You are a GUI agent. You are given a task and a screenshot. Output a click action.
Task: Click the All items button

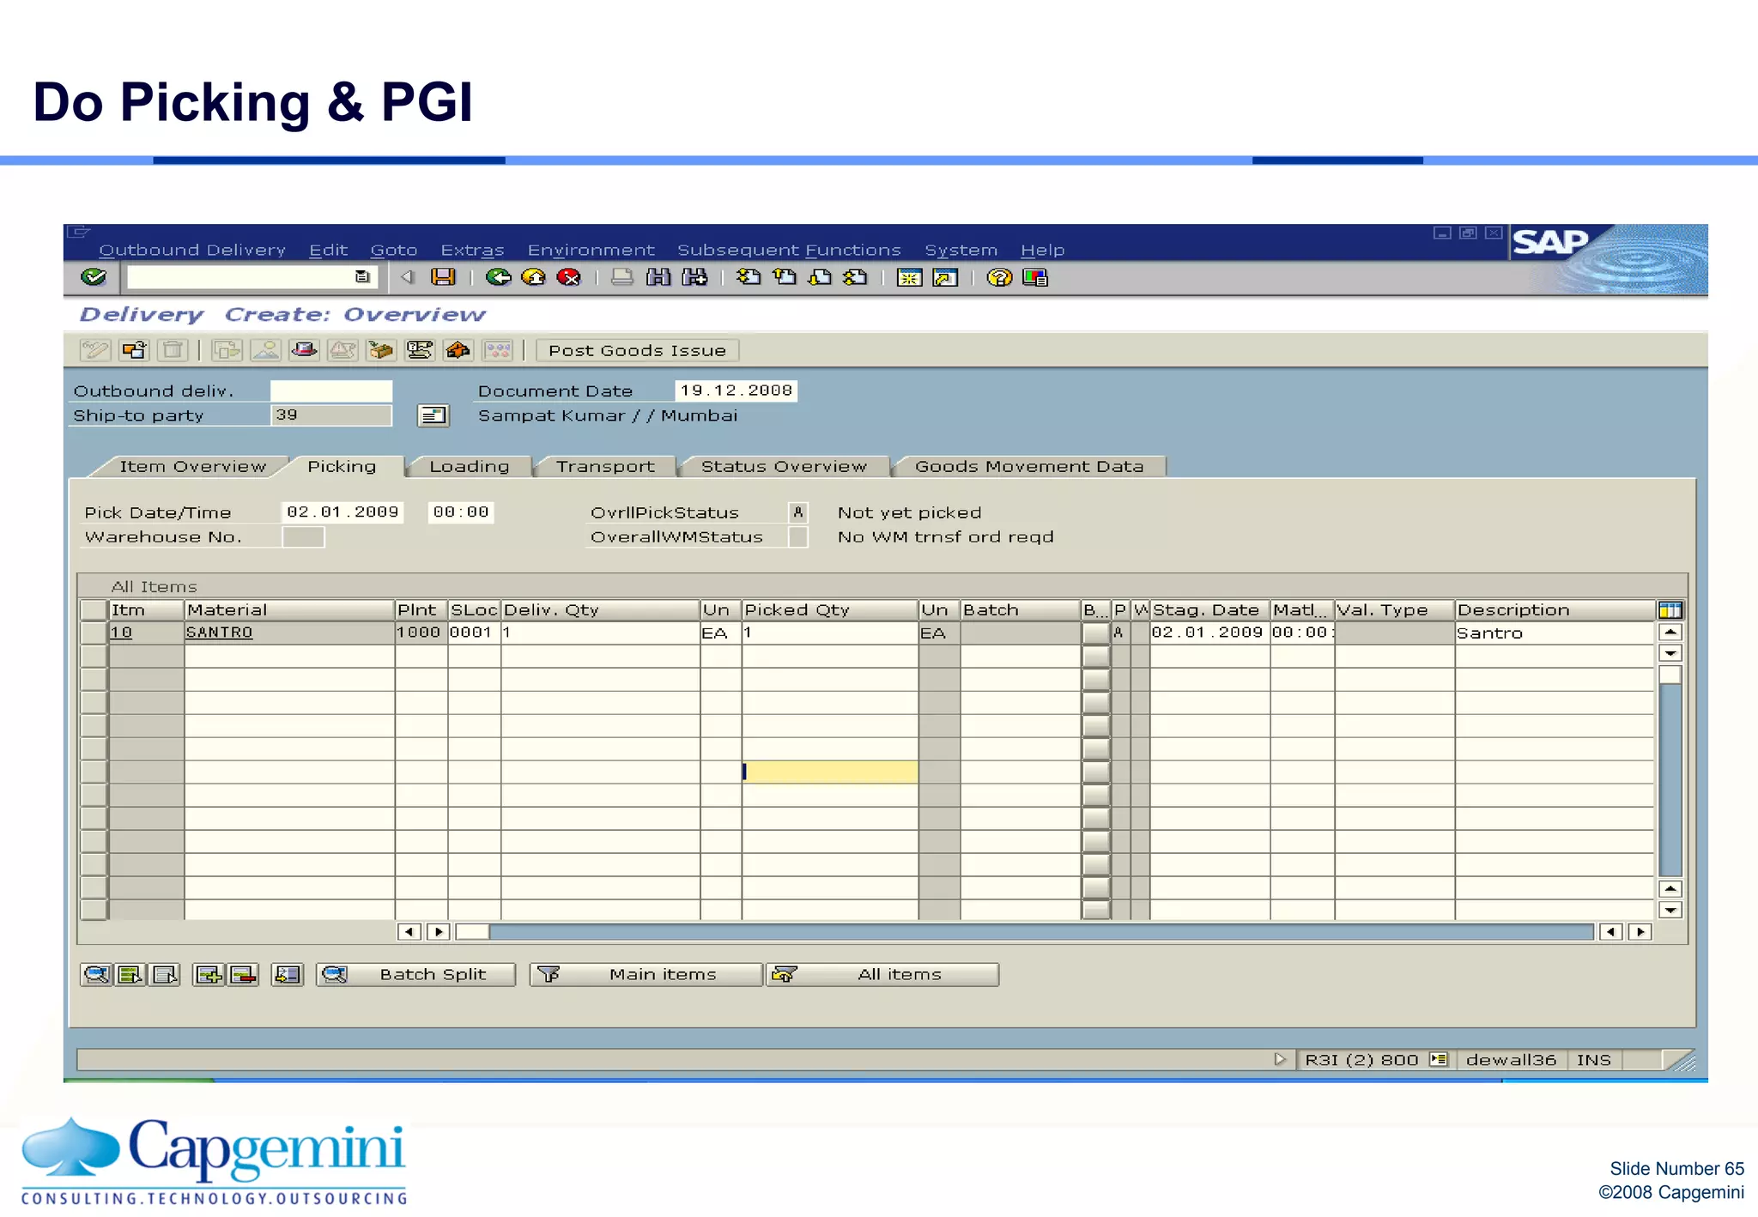(882, 974)
